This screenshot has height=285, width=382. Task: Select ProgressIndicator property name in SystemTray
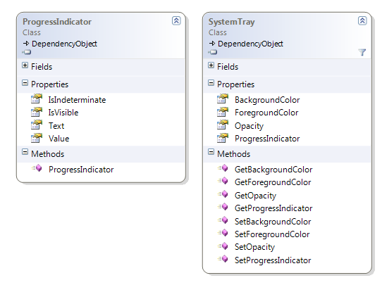267,139
